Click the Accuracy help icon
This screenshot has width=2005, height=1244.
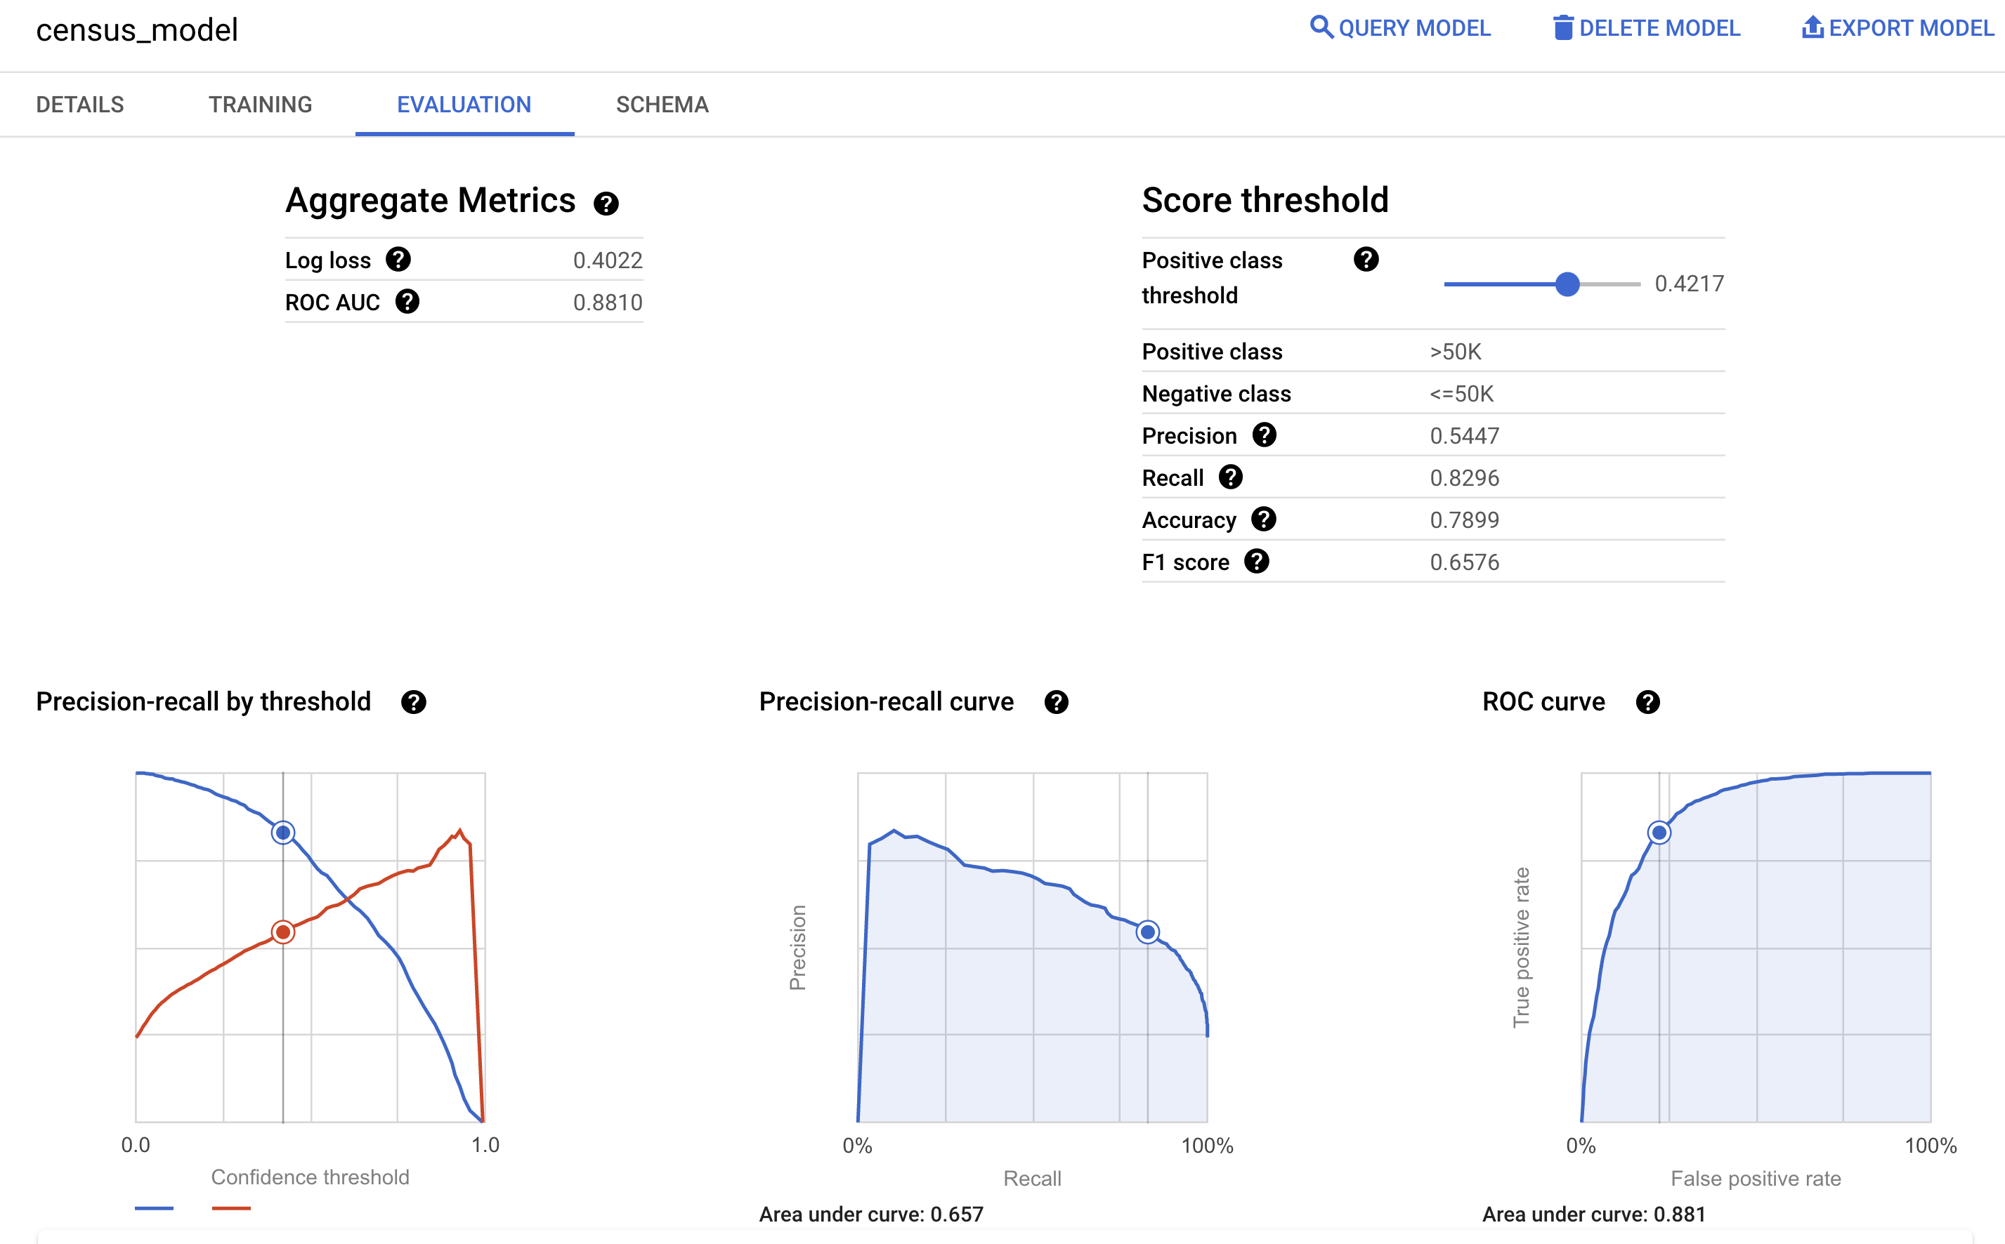click(1260, 520)
